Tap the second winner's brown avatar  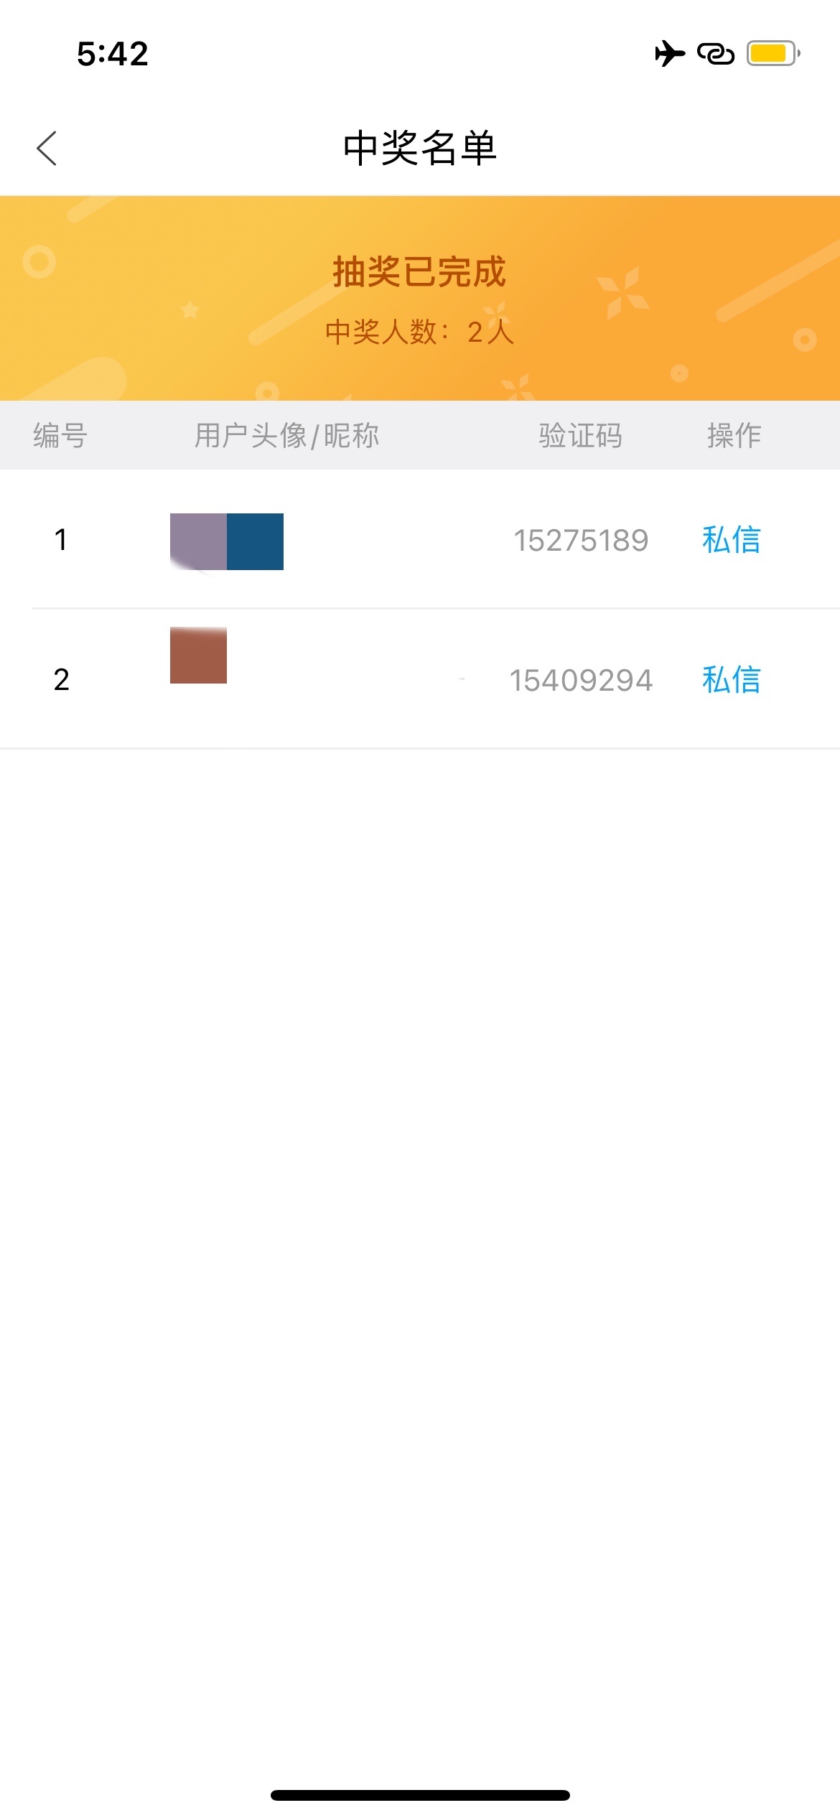pyautogui.click(x=198, y=656)
